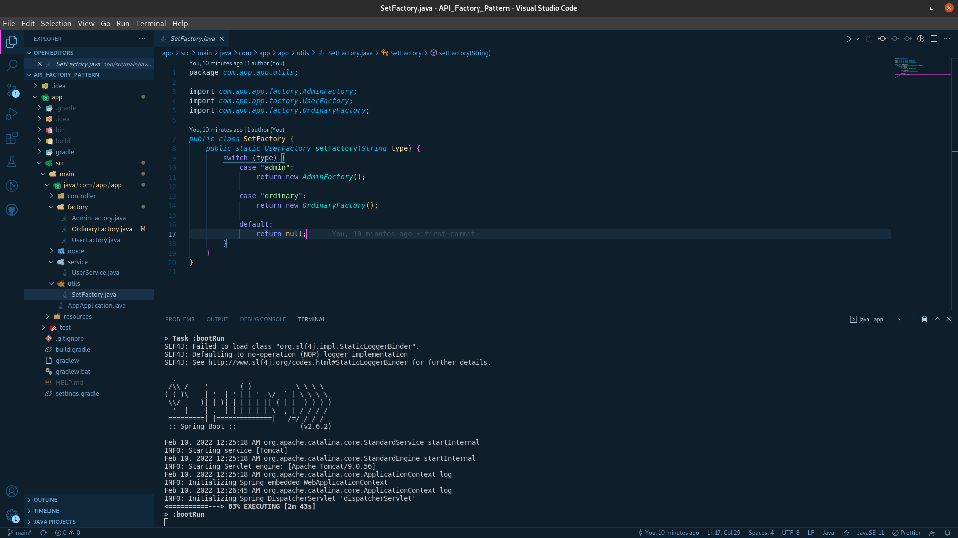Split the editor to the right
This screenshot has width=958, height=538.
(x=934, y=39)
